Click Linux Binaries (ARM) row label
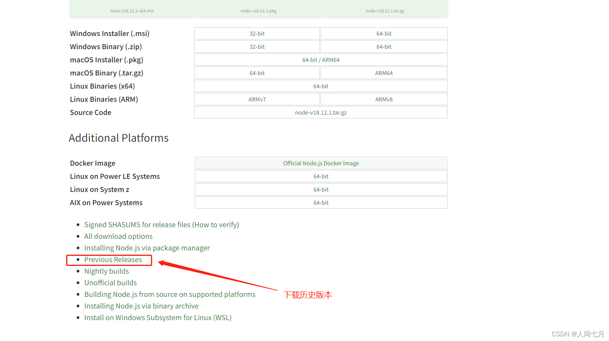Screen dimensions: 609x341 click(x=104, y=99)
